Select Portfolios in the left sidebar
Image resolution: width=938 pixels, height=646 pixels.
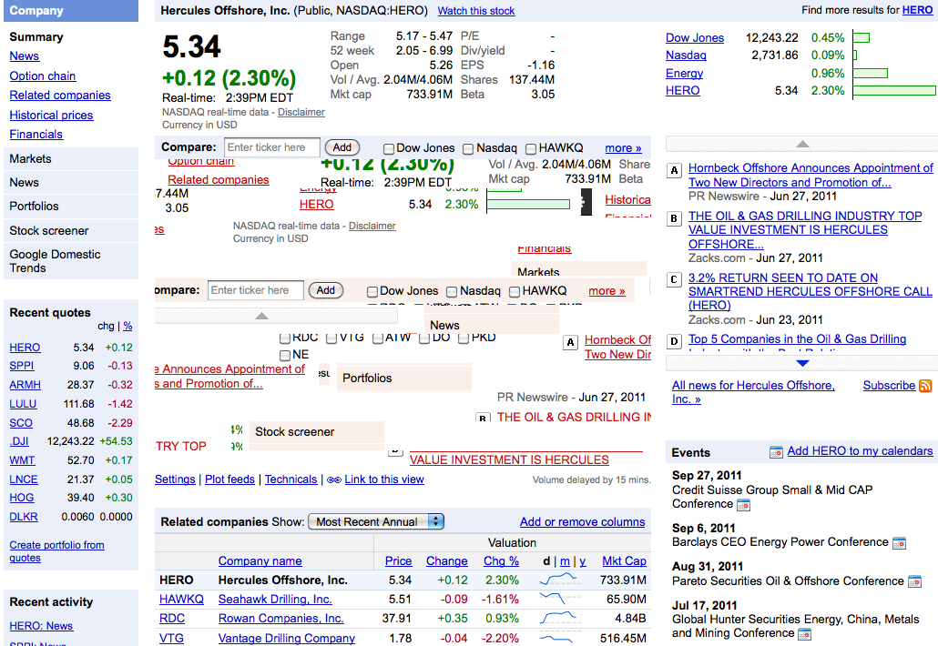click(71, 207)
